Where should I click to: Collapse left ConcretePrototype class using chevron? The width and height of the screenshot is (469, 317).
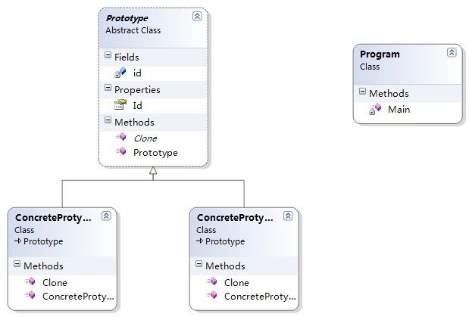point(106,216)
